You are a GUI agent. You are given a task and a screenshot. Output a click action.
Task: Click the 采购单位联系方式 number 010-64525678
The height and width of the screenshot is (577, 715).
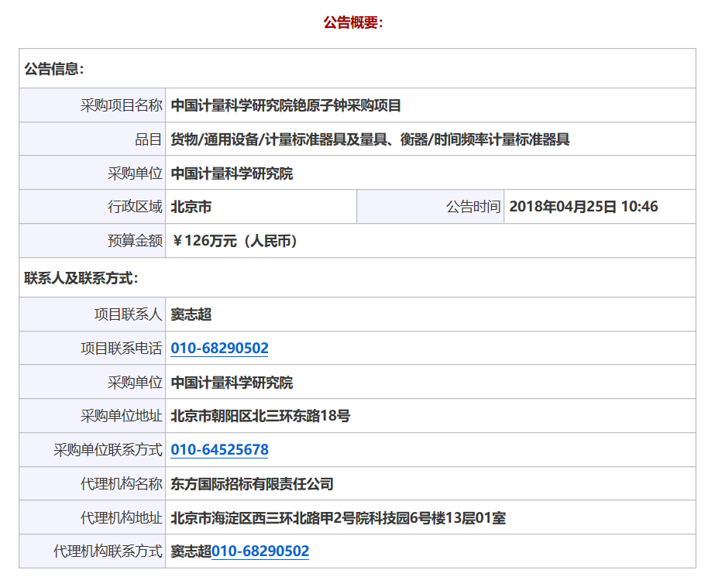[219, 450]
